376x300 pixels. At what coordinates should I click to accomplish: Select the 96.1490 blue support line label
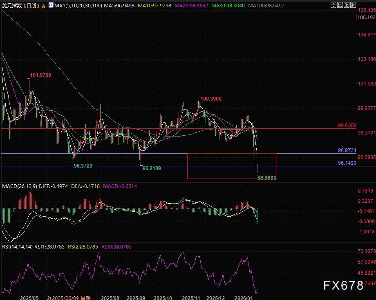pos(347,163)
